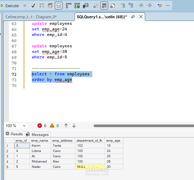Click the Parse checkmark icon
The height and width of the screenshot is (180, 194).
point(33,6)
